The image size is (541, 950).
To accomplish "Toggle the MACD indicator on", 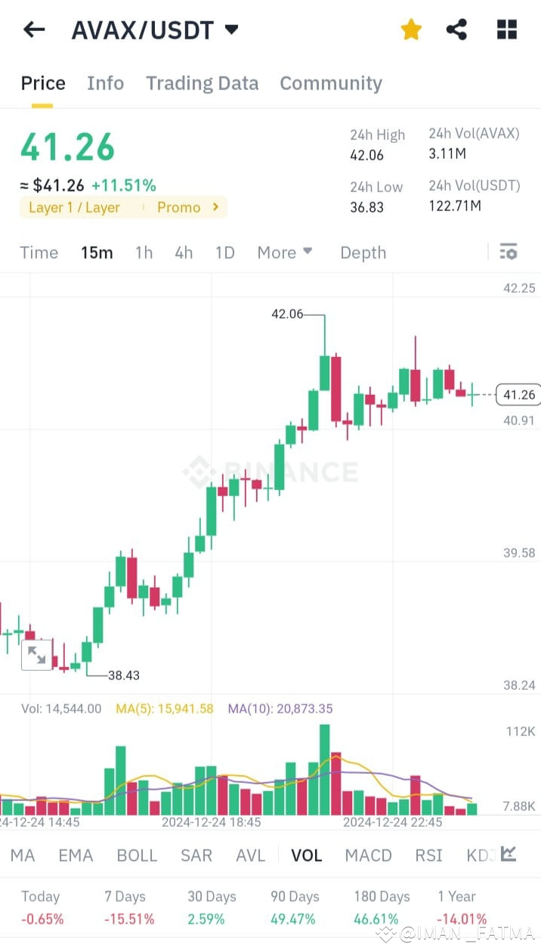I will [368, 855].
